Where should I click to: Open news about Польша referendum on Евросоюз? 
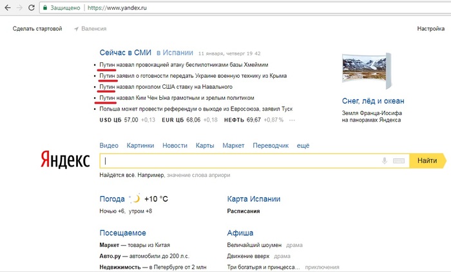pyautogui.click(x=196, y=109)
